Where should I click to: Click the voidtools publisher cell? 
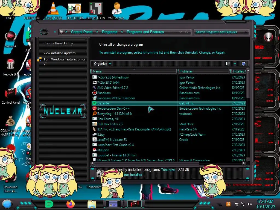[186, 113]
